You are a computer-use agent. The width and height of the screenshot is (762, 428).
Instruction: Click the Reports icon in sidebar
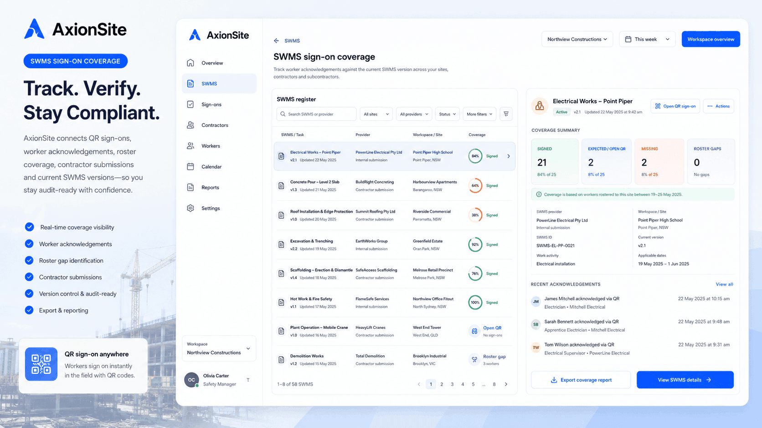pyautogui.click(x=190, y=187)
